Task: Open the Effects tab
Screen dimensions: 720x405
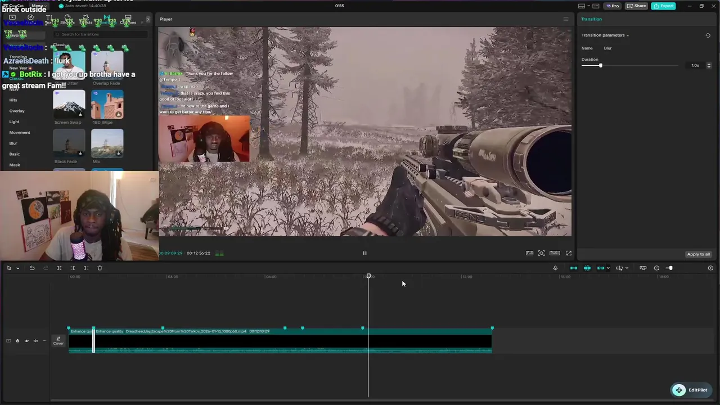Action: (85, 19)
